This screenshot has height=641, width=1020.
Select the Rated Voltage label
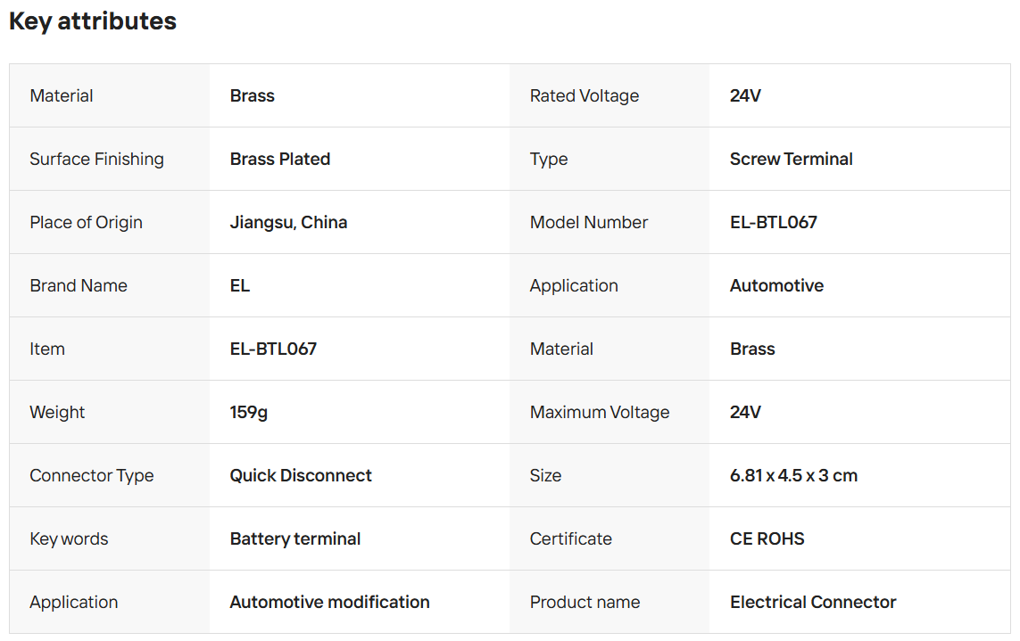(x=585, y=95)
